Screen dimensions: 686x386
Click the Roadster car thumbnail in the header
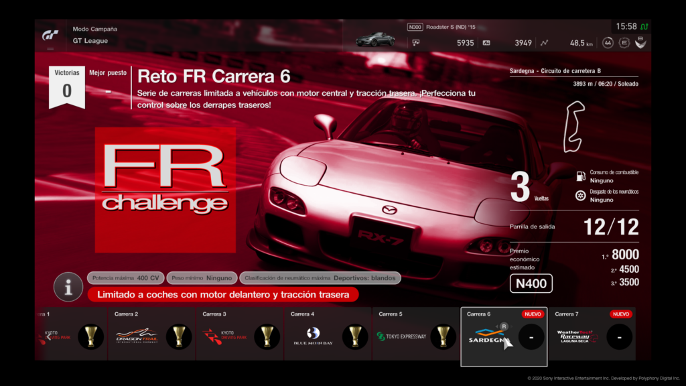click(x=375, y=39)
